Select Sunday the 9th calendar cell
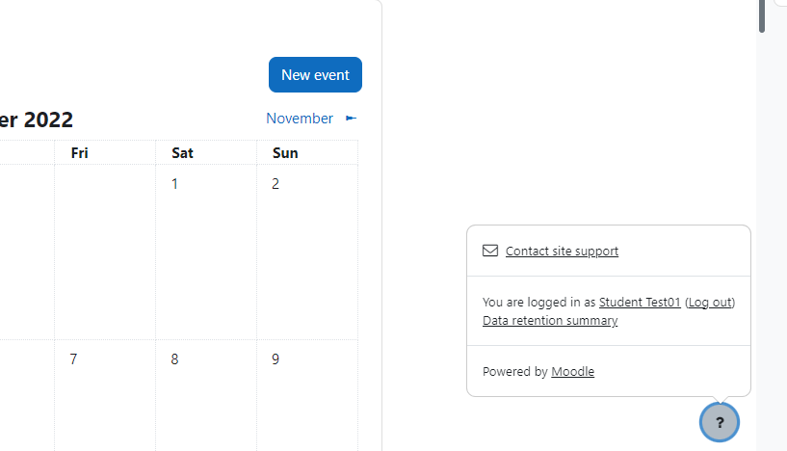787x451 pixels. [x=307, y=395]
